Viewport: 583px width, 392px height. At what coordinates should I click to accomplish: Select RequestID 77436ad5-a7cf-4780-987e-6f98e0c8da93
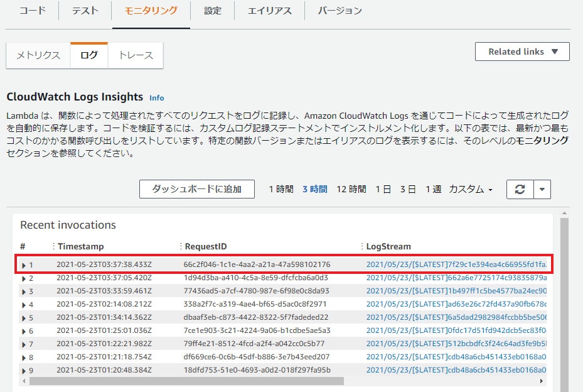click(256, 291)
